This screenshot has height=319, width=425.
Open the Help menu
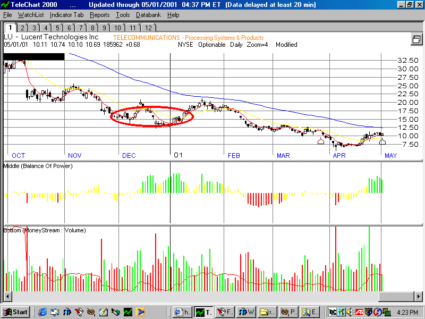(173, 15)
